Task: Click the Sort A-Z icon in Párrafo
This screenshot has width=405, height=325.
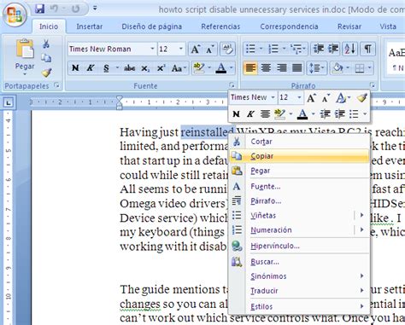Action: [350, 49]
